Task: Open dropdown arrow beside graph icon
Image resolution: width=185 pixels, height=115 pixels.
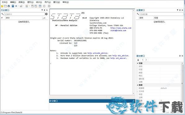Action: [24, 6]
